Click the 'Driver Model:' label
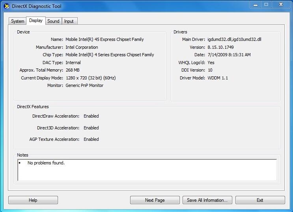The image size is (293, 212). 192,78
